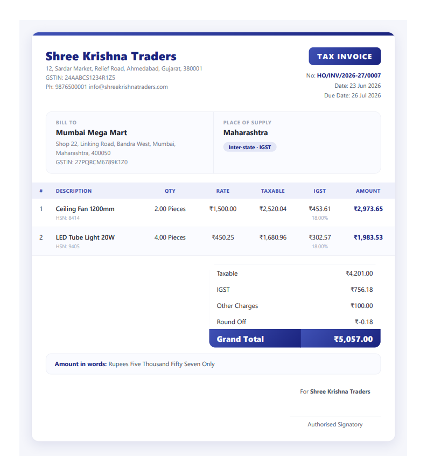The height and width of the screenshot is (456, 427).
Task: Click buyer GSTIN 27PQRCM6789K1Z0
Action: [x=92, y=162]
